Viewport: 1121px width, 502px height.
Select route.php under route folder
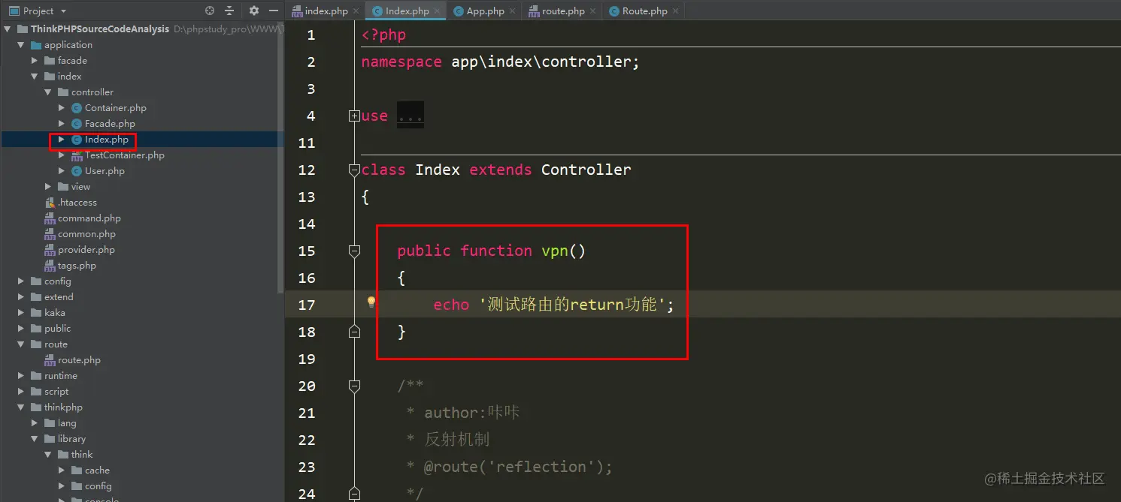tap(79, 360)
